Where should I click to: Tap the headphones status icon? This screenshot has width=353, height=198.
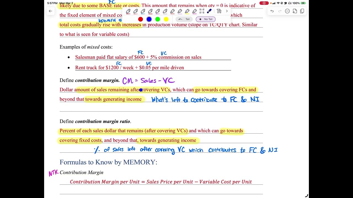[x=290, y=3]
